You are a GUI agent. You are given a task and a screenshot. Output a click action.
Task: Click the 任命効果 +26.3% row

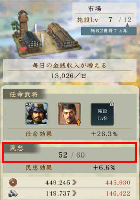pyautogui.click(x=70, y=134)
